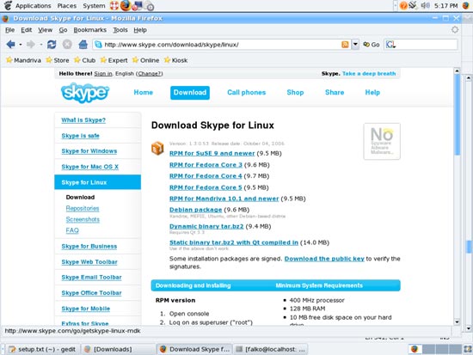
Task: Click the Skype logo
Action: [85, 93]
